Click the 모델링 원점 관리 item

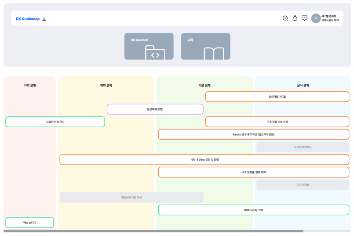[55, 122]
